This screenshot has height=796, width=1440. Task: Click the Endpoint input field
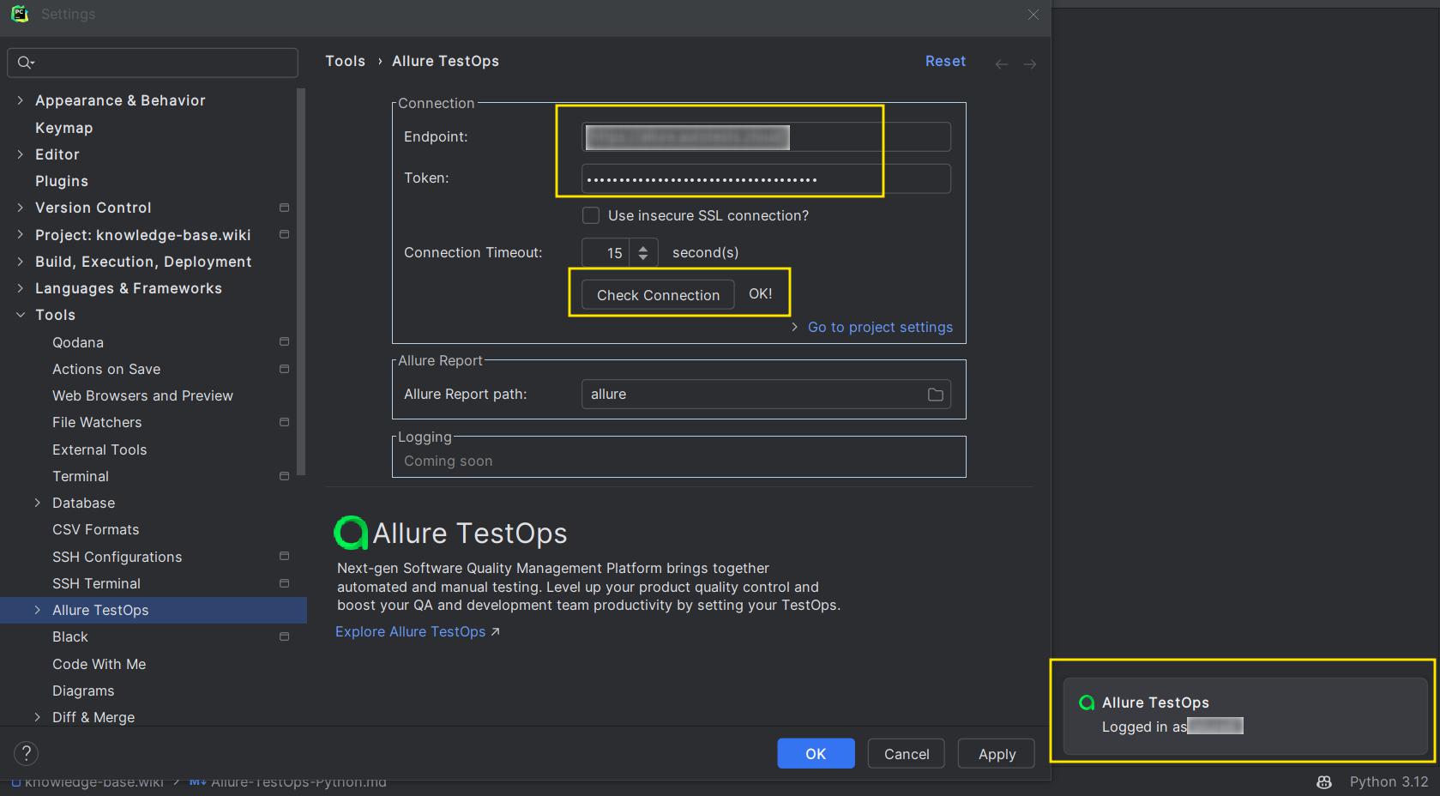(766, 136)
